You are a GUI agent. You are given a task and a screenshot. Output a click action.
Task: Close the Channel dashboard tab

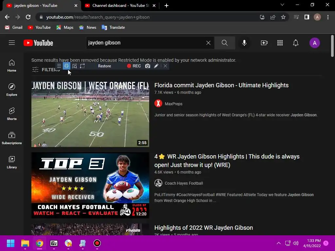[154, 6]
